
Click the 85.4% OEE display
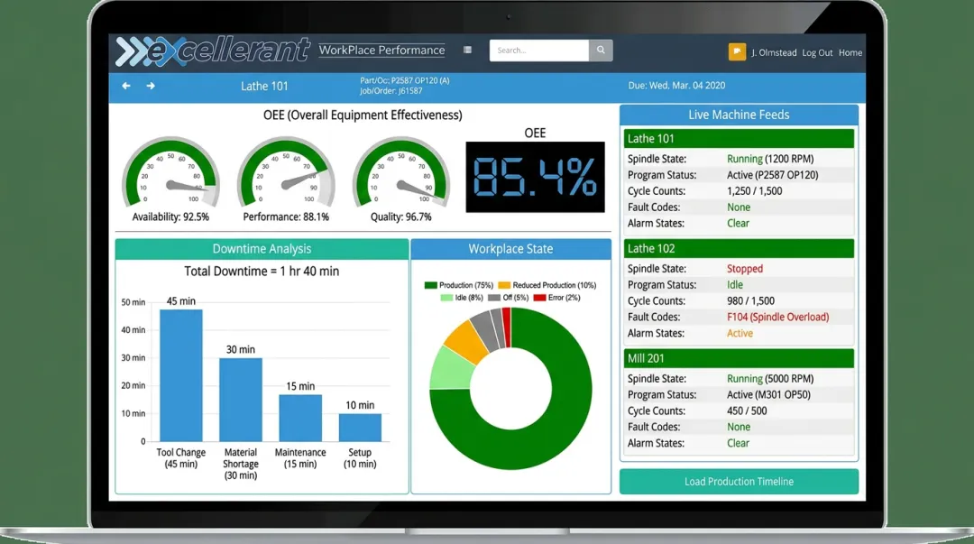(536, 177)
